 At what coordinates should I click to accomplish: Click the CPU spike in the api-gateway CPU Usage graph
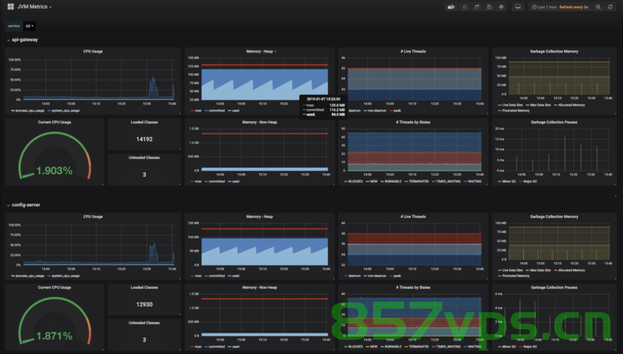point(153,86)
